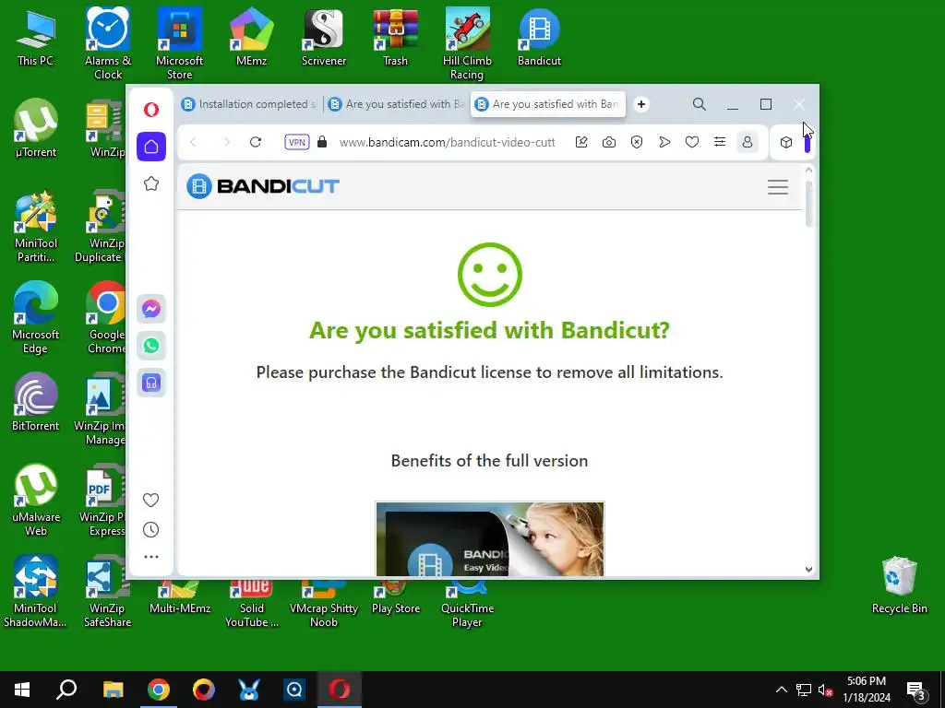Take a snapshot with camera icon
The width and height of the screenshot is (945, 708).
pos(609,142)
